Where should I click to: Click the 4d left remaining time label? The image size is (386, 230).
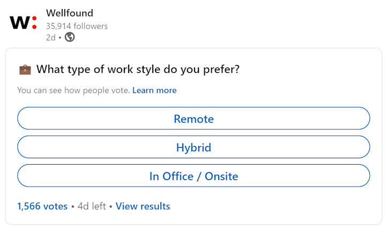click(92, 206)
